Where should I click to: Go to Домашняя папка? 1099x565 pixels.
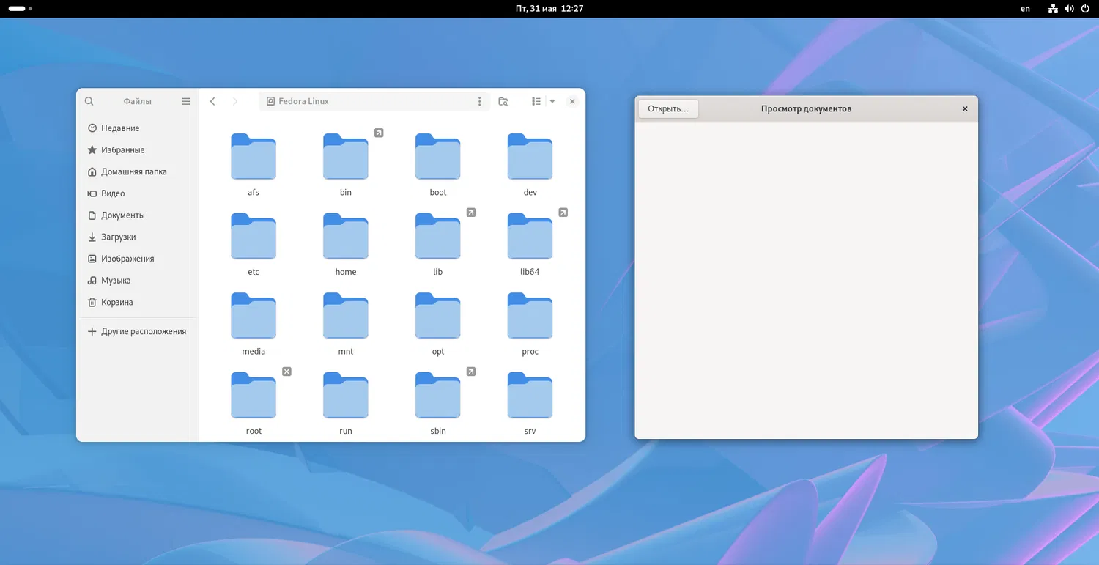pyautogui.click(x=133, y=171)
